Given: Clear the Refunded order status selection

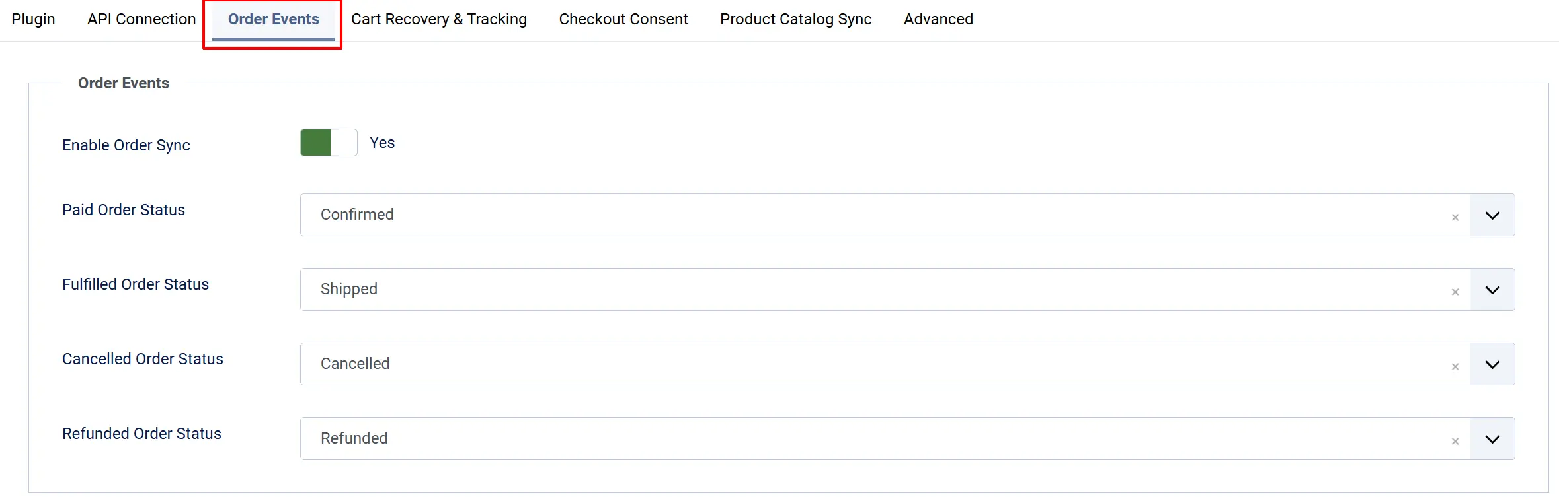Looking at the screenshot, I should coord(1455,441).
